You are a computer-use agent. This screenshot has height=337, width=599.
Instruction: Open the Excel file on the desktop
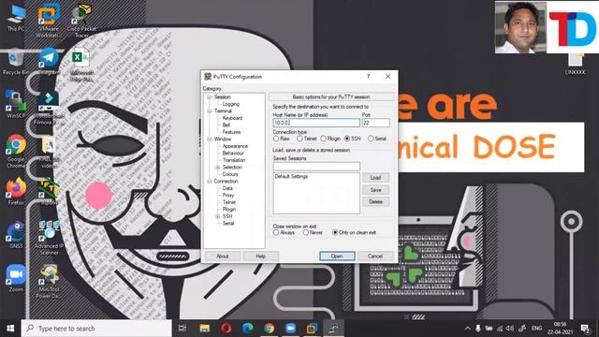click(81, 65)
